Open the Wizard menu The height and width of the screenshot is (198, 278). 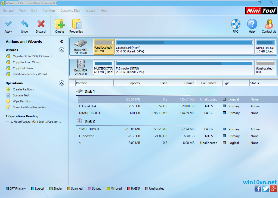[x=90, y=11]
